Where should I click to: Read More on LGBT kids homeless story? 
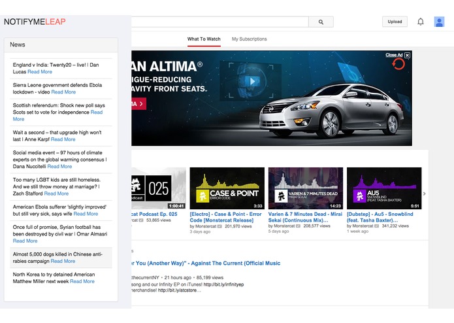(x=56, y=194)
